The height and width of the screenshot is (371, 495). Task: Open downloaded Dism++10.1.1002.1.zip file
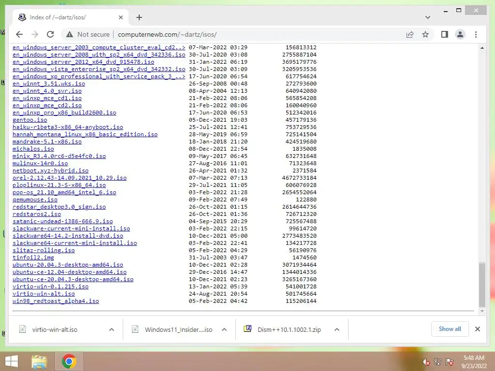point(289,329)
